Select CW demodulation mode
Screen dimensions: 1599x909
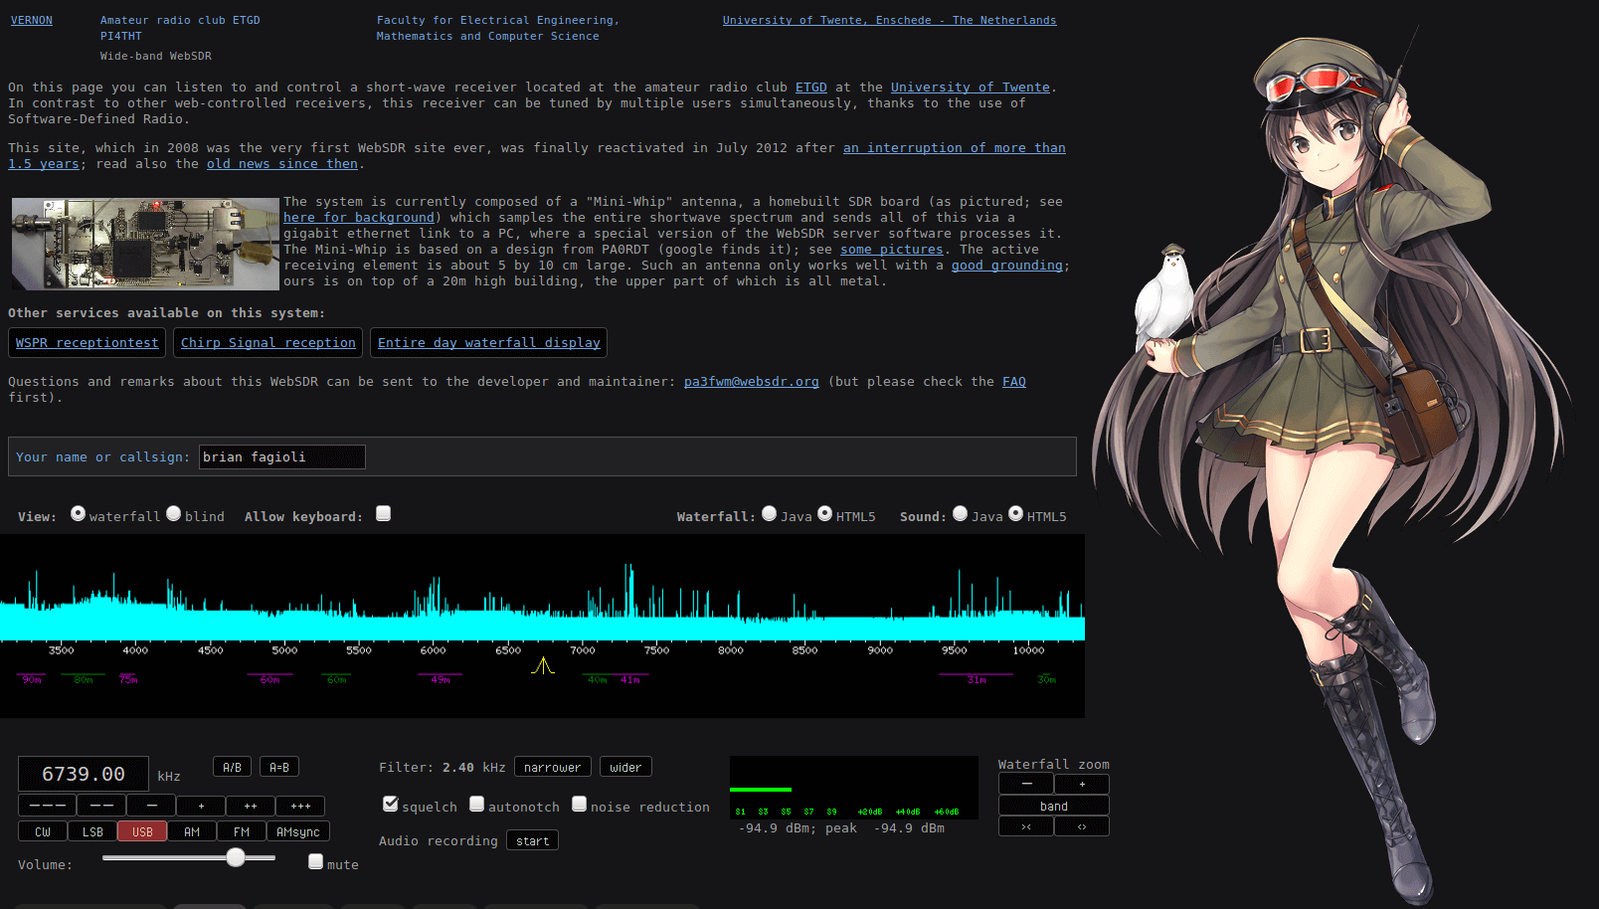coord(43,831)
